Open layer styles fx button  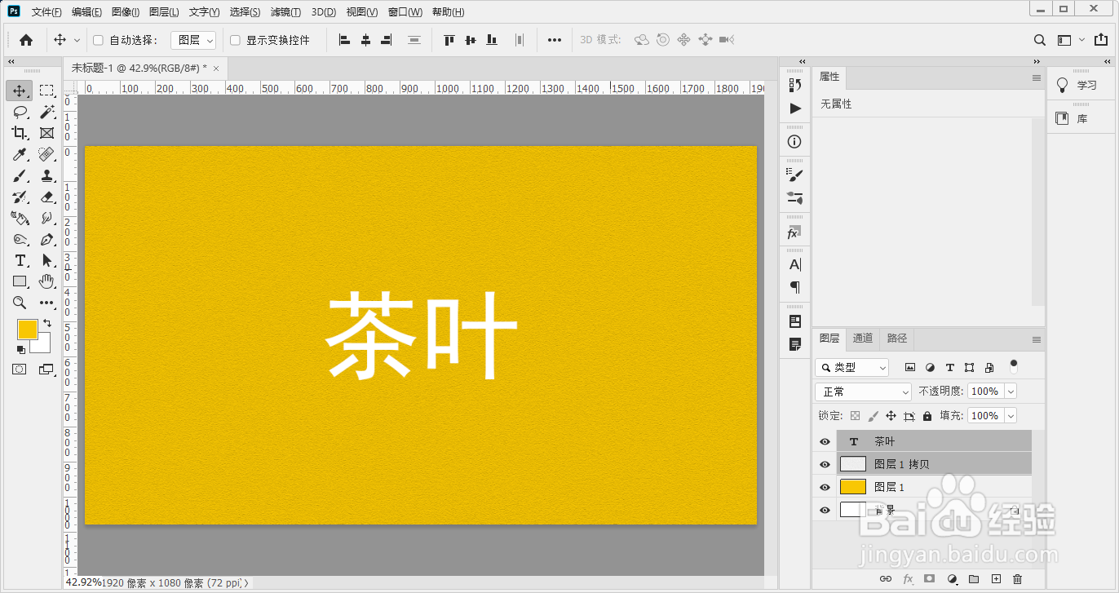pyautogui.click(x=908, y=579)
